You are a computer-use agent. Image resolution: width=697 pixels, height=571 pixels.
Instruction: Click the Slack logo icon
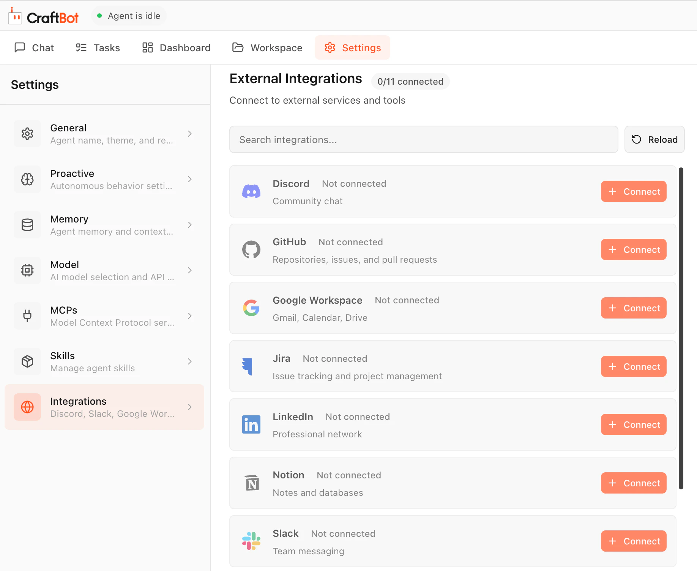pos(251,541)
